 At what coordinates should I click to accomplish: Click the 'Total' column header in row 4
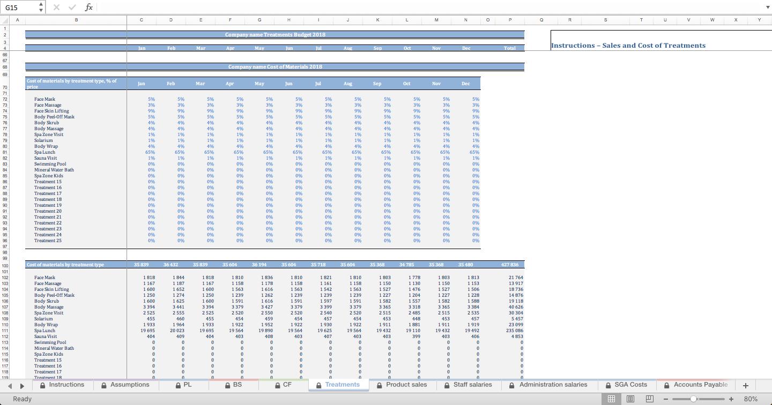click(x=509, y=48)
